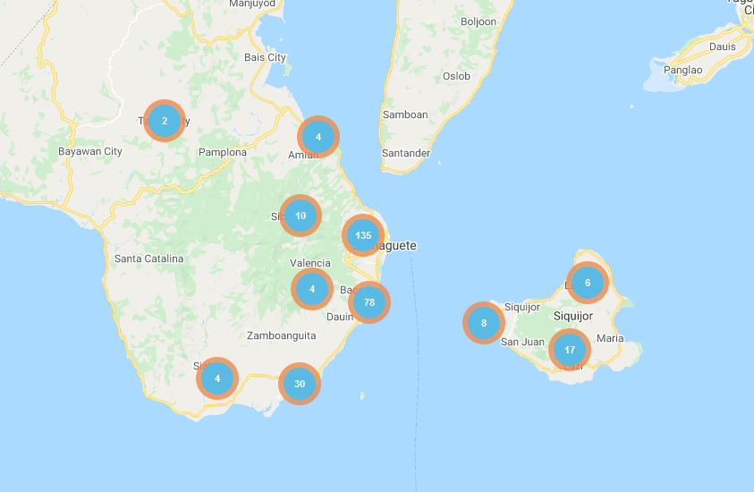
Task: Select the small Siquijor town label
Action: click(522, 307)
